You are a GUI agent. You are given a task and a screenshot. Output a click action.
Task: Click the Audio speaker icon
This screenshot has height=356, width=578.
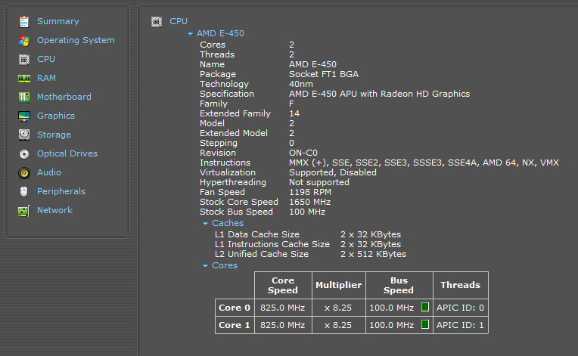[x=24, y=172]
